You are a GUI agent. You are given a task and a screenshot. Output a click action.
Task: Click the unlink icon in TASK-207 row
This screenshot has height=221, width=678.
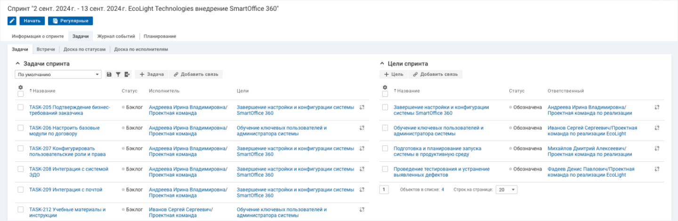coord(362,148)
